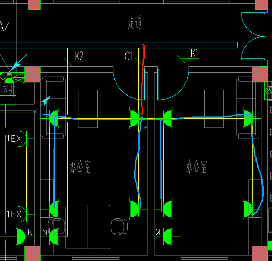Select the top-left green socket in the right office
272x261 pixels.
pyautogui.click(x=168, y=118)
